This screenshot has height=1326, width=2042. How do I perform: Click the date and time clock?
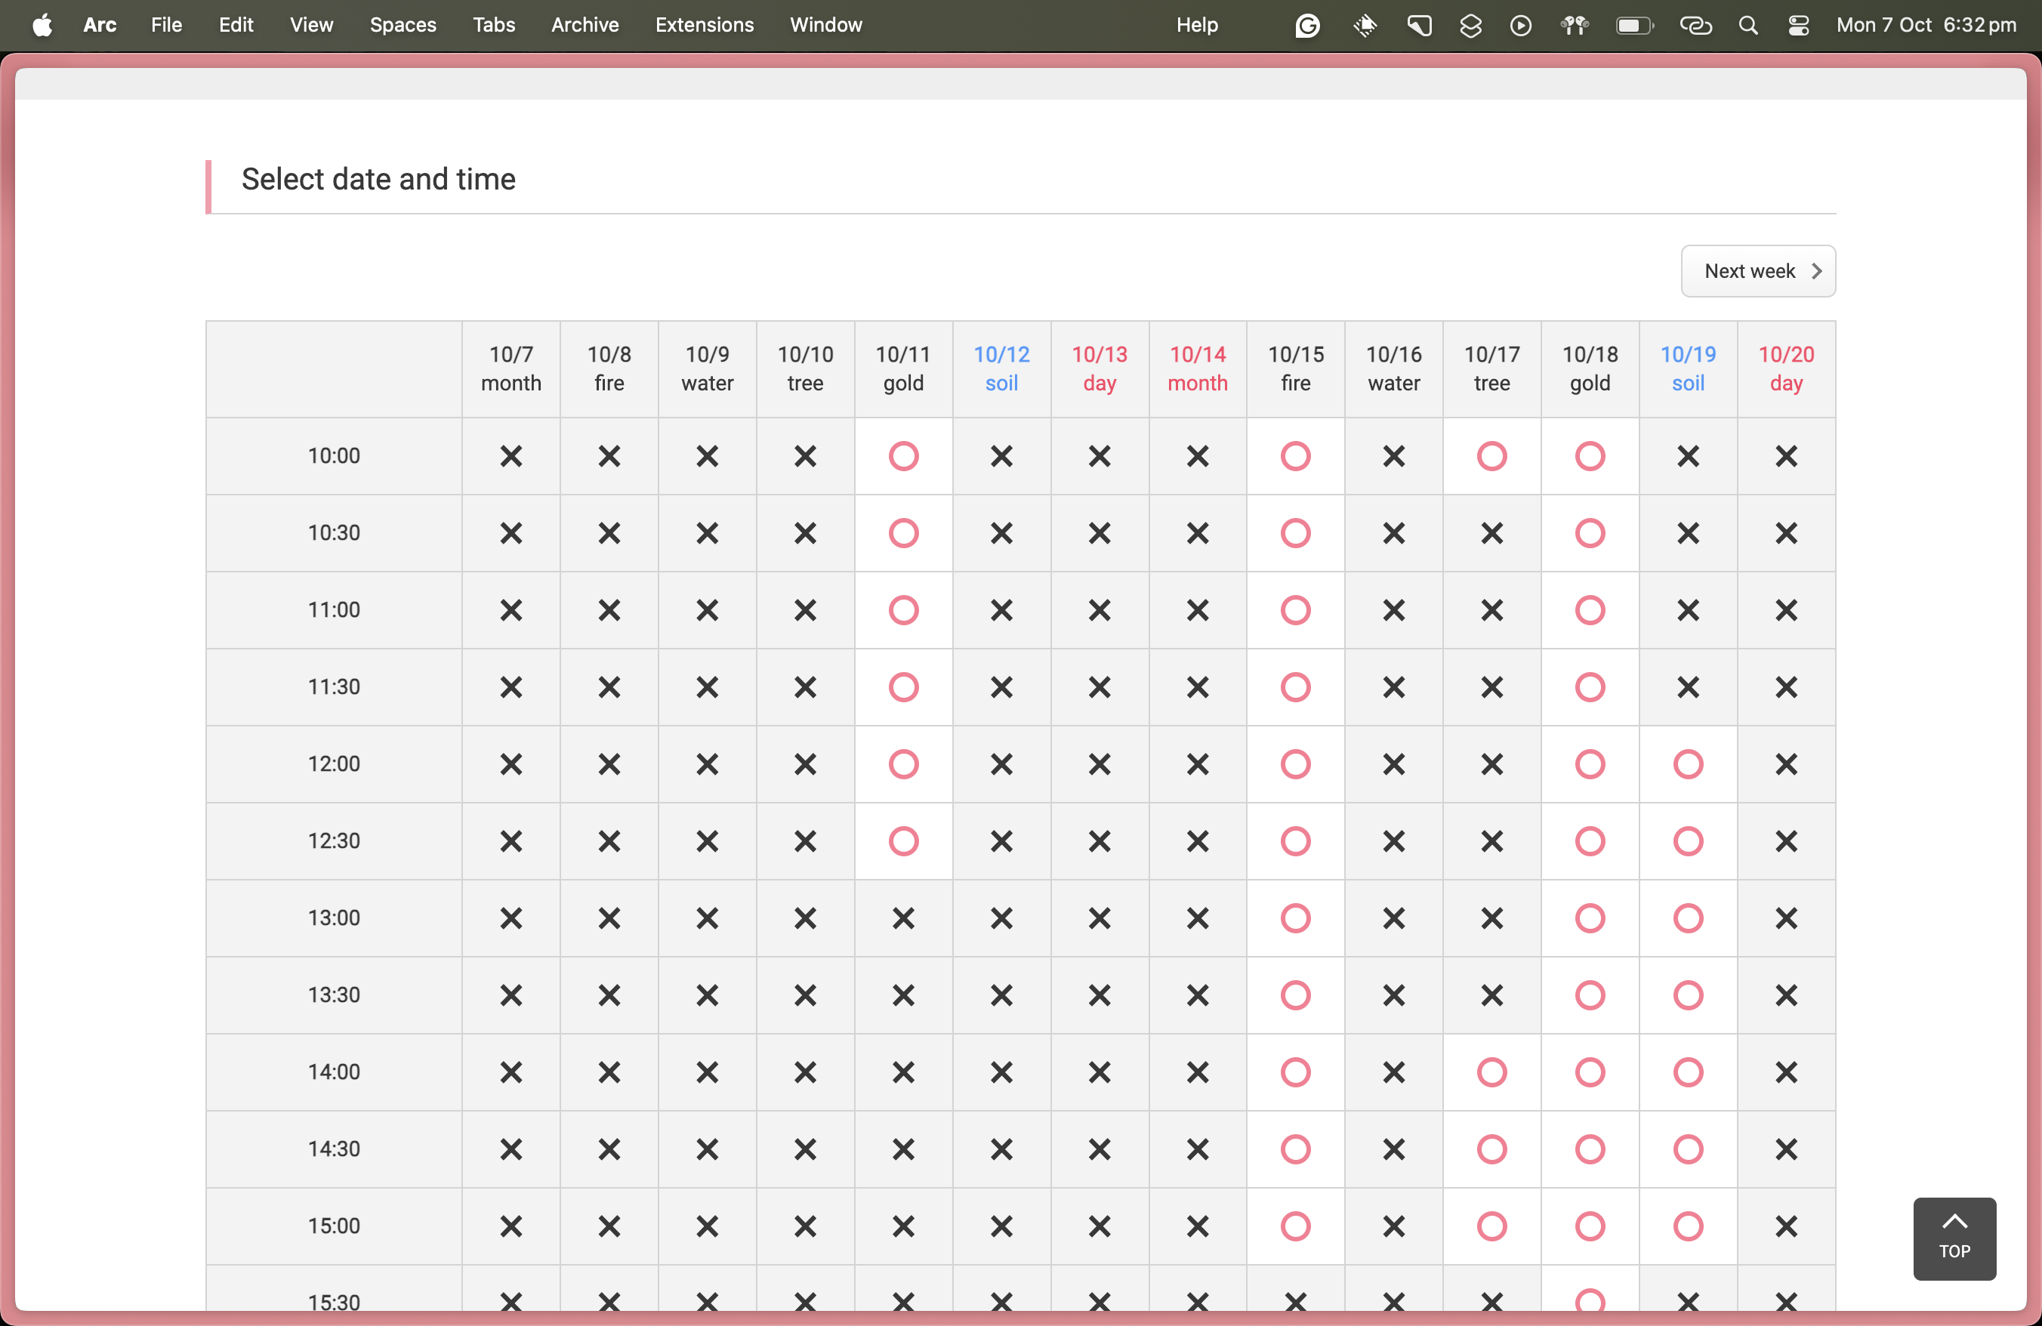tap(1925, 25)
